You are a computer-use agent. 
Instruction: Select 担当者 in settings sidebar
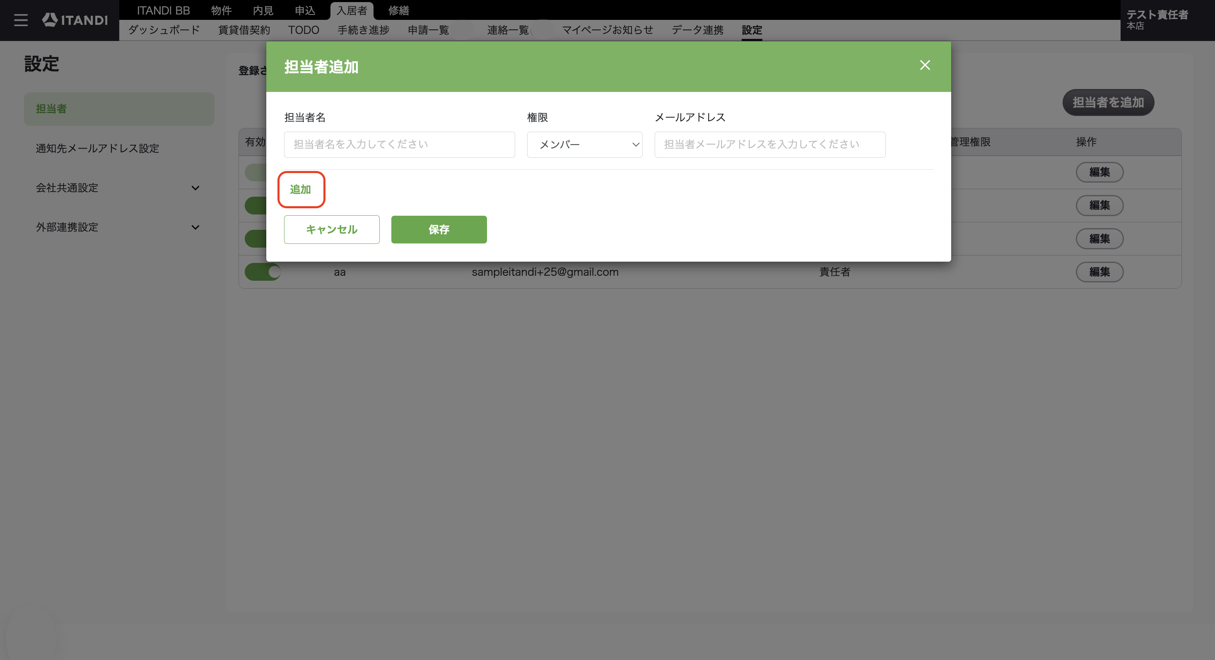tap(119, 109)
